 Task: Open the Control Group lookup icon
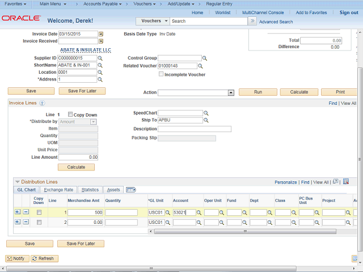205,58
